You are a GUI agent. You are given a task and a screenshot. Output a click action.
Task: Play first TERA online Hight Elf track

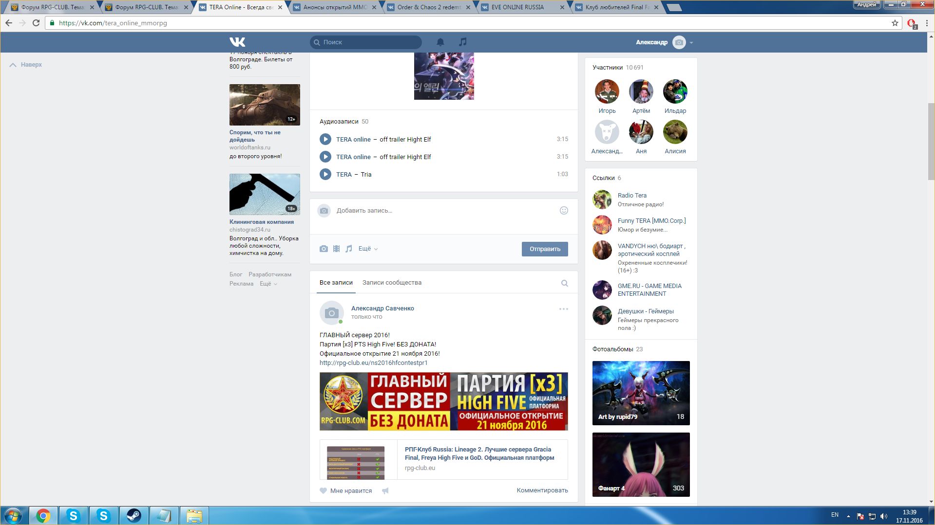[x=325, y=139]
